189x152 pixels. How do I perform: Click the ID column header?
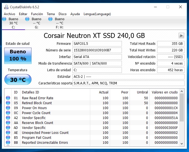[16, 92]
